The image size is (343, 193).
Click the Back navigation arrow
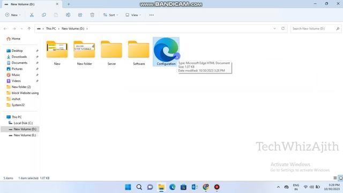point(5,28)
